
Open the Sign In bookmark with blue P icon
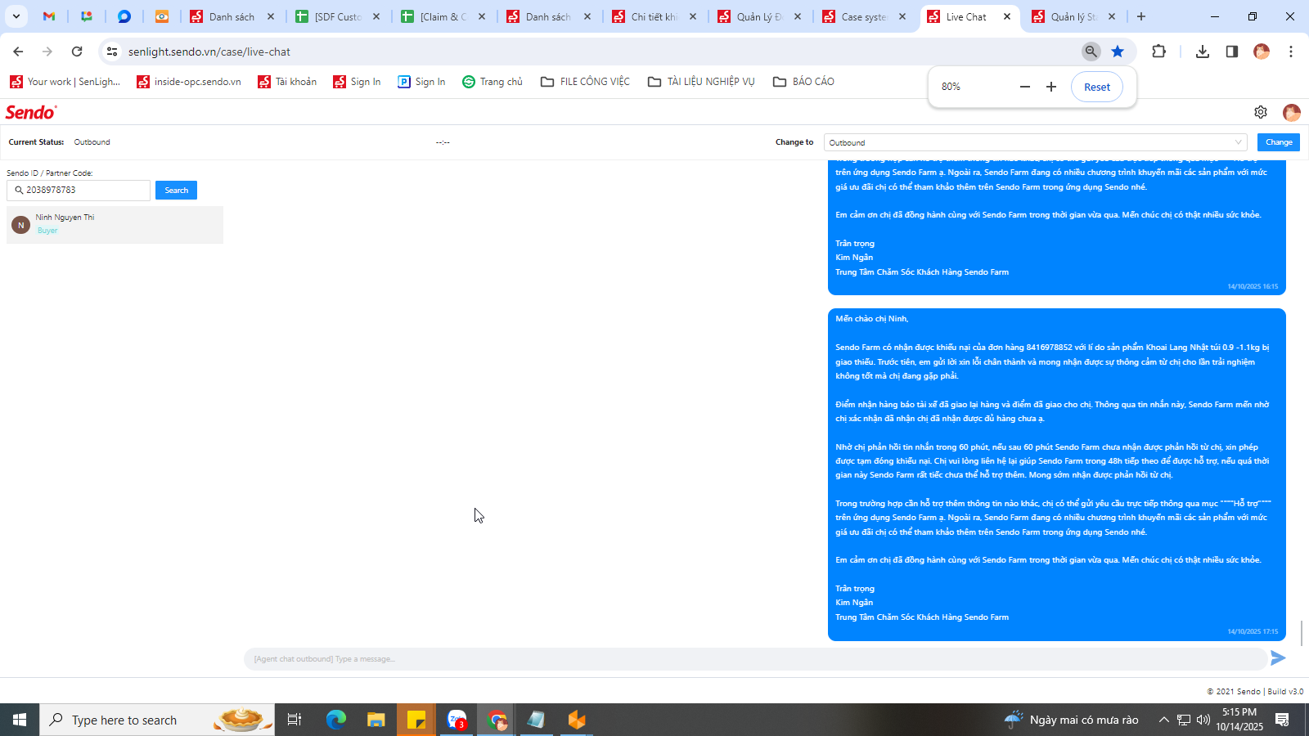(421, 82)
